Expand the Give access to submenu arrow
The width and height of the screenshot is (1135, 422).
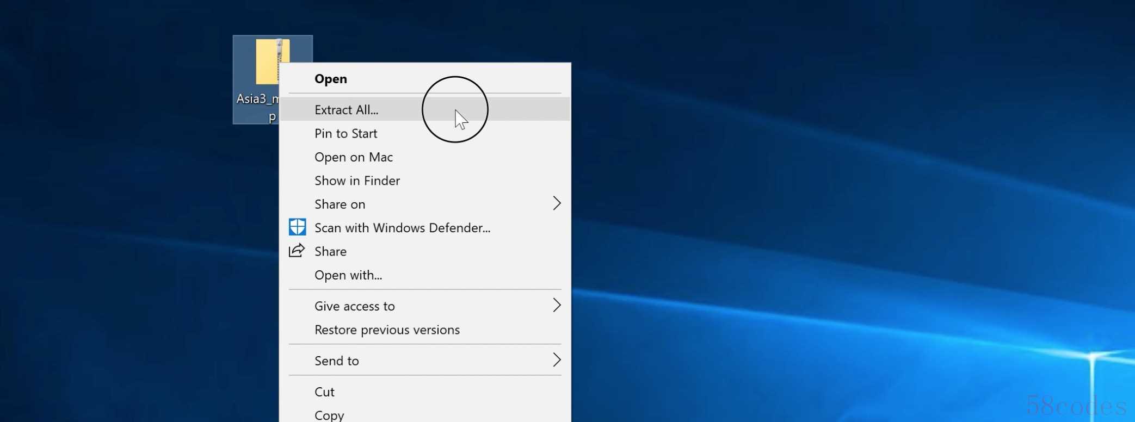point(556,305)
